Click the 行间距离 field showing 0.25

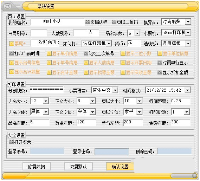[181, 101]
